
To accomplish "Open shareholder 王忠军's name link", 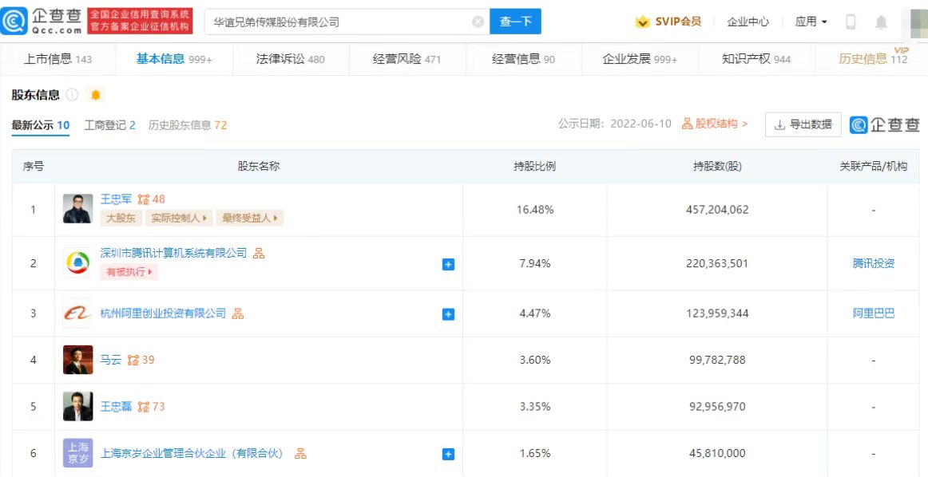I will [116, 199].
